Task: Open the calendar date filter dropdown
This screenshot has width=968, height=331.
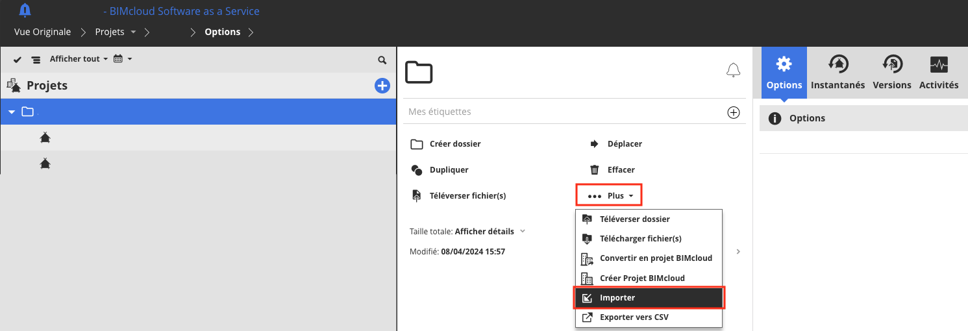Action: [x=123, y=59]
